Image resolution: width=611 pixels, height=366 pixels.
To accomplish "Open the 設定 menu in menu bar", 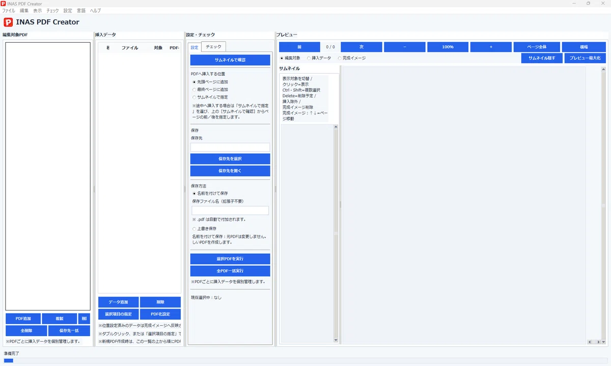I will (x=68, y=11).
